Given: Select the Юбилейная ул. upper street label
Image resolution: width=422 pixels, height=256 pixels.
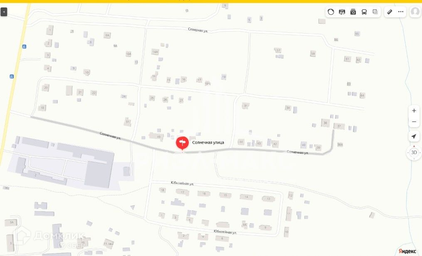Looking at the screenshot, I should point(182,183).
